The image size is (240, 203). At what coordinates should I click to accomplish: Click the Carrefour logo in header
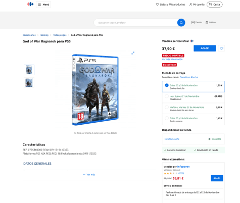[x=30, y=4]
